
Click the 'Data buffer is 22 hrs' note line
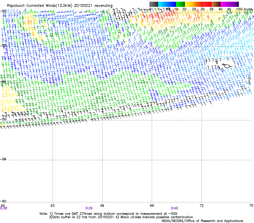(x=121, y=217)
